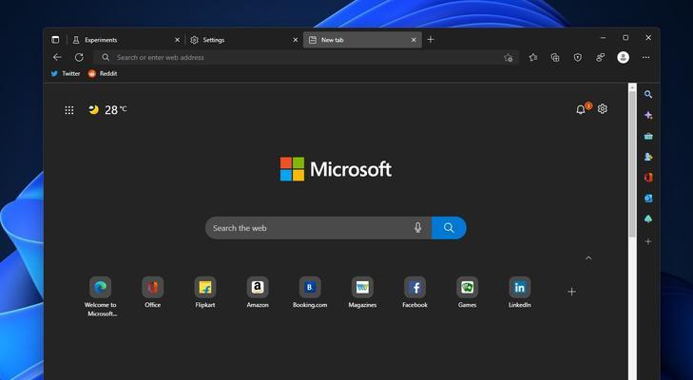The width and height of the screenshot is (693, 380).
Task: Add this page to favorites star icon
Action: coord(509,57)
